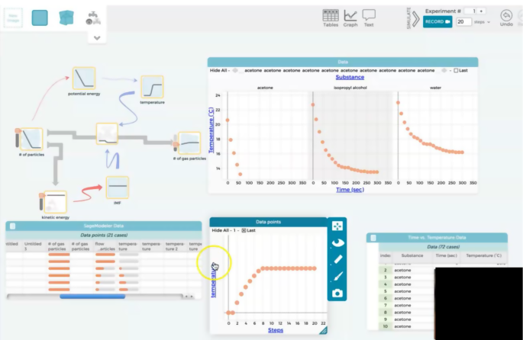
Task: Click the Data points graph title bar
Action: 268,222
